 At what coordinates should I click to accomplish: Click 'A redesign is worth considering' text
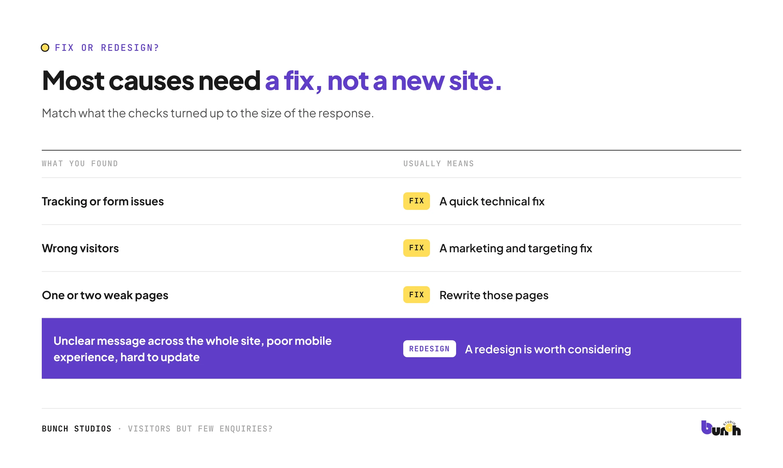[x=548, y=349]
